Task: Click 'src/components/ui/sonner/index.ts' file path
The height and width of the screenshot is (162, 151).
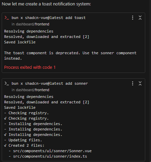Action: point(50,156)
